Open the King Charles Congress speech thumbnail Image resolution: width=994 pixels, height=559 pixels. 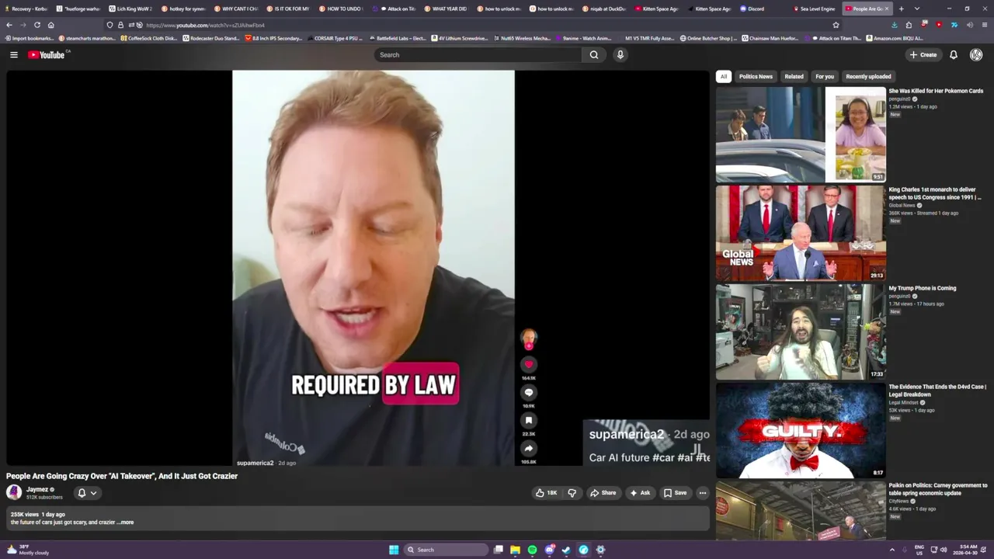coord(801,233)
